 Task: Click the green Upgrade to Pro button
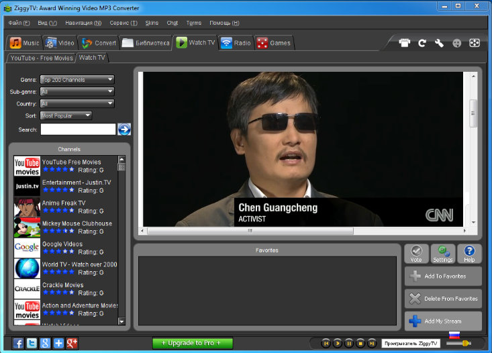click(193, 343)
